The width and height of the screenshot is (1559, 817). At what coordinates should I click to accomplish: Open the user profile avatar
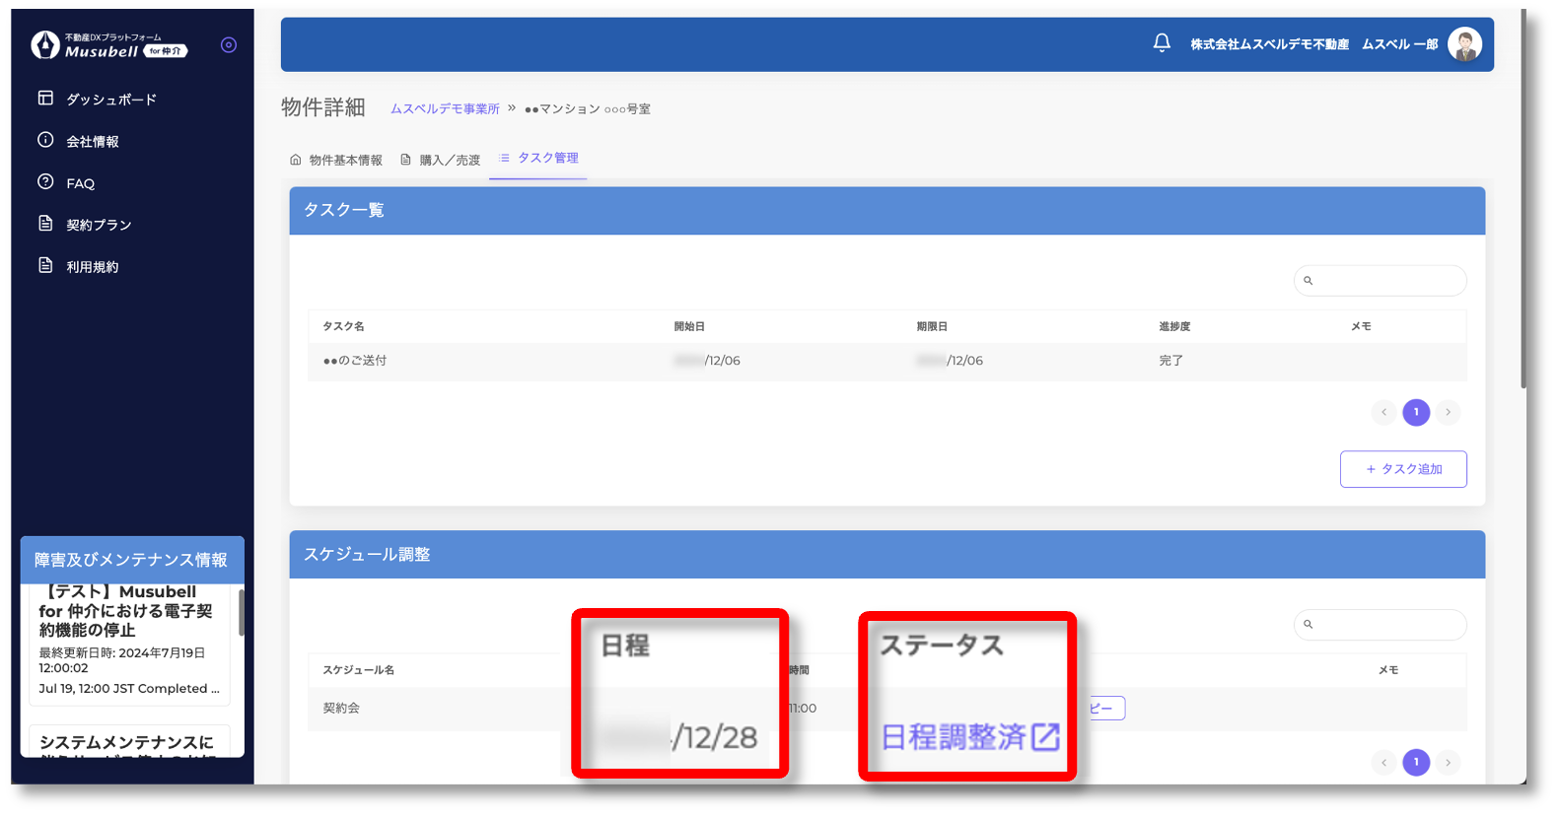click(x=1464, y=44)
